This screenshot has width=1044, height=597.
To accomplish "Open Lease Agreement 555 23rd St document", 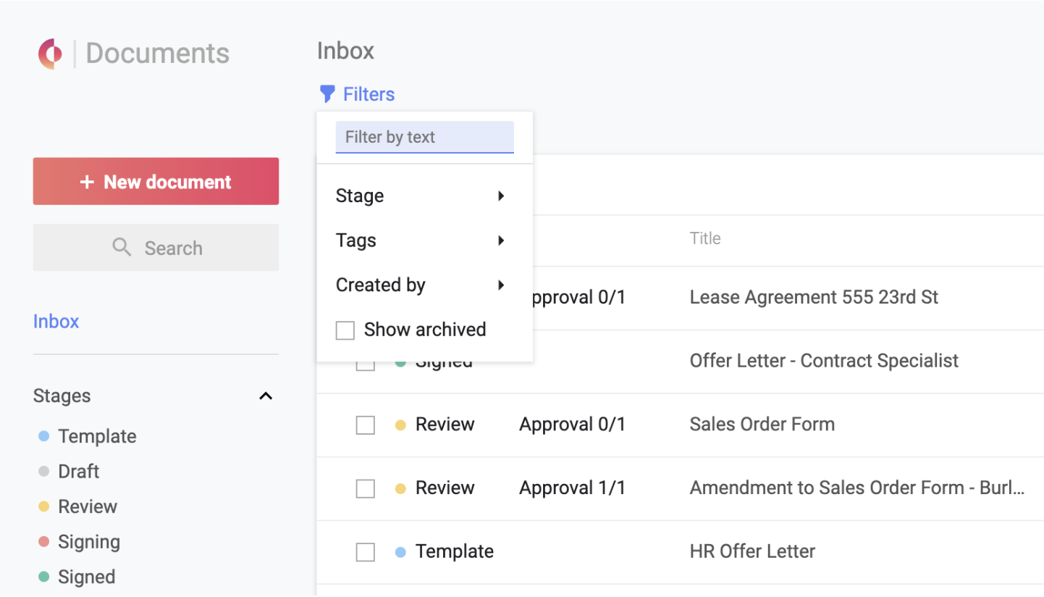I will pyautogui.click(x=814, y=297).
